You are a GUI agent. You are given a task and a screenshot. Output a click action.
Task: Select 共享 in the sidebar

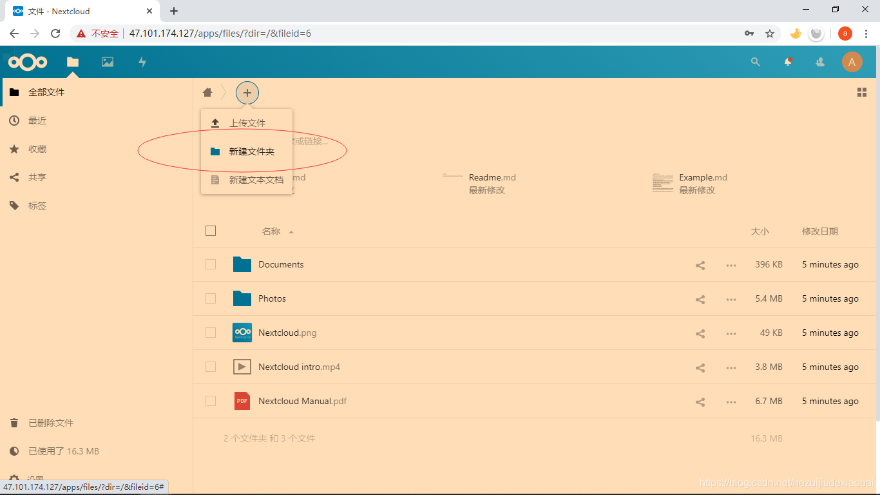[97, 177]
